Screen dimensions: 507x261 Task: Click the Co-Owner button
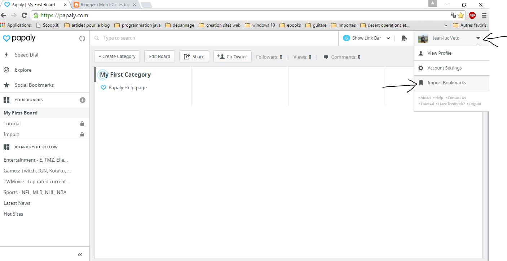pos(232,56)
